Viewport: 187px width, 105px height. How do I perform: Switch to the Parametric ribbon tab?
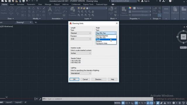pos(31,4)
